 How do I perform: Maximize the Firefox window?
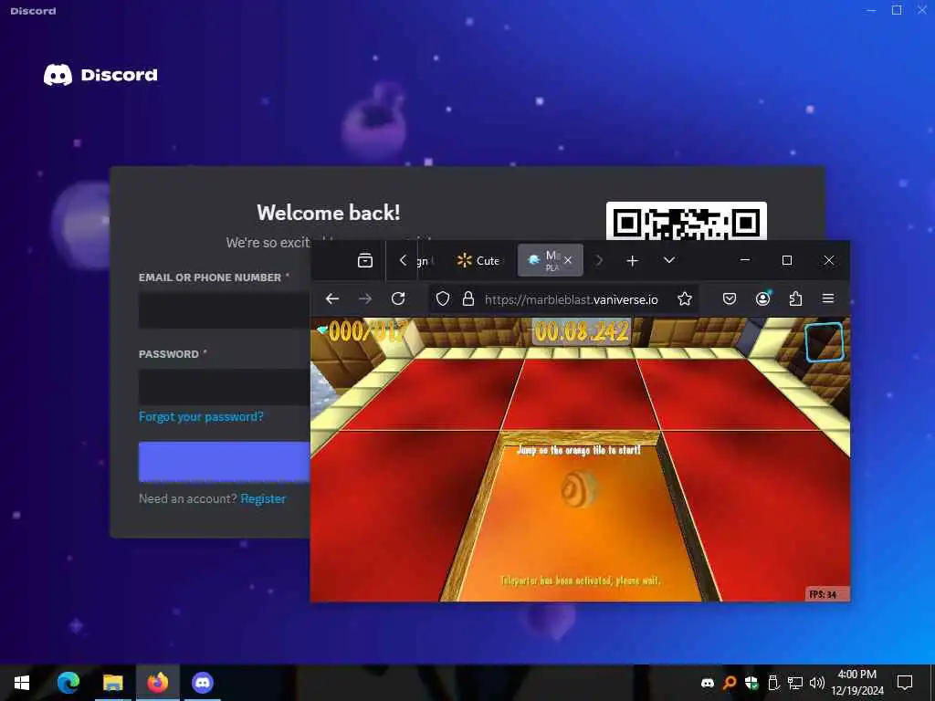click(x=787, y=260)
